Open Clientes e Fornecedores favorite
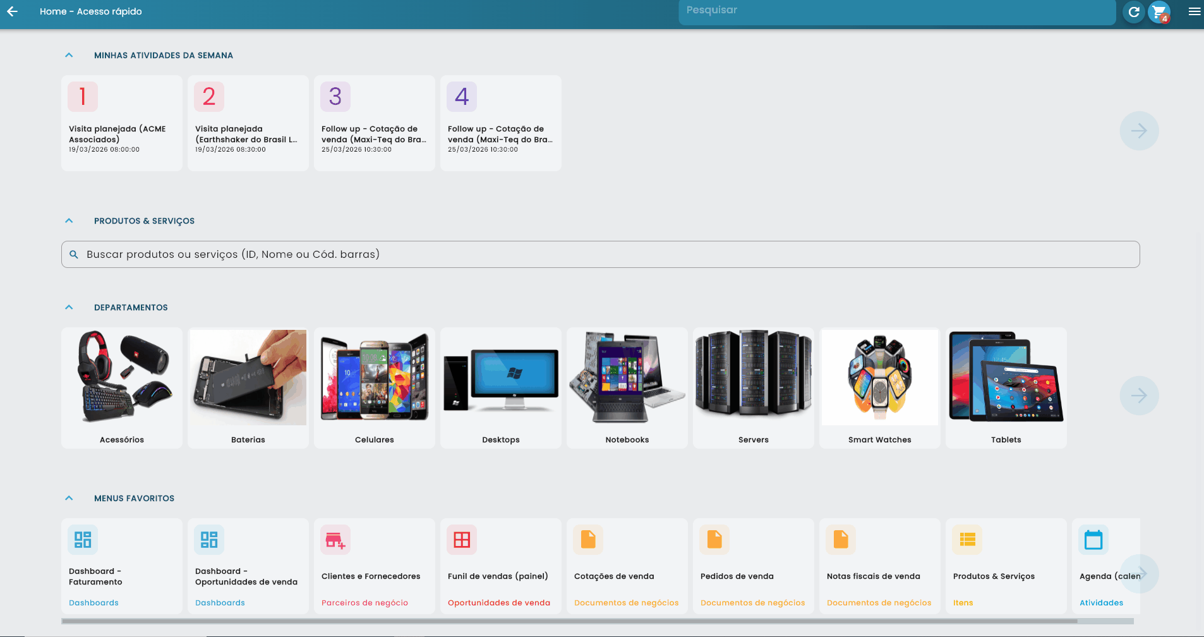This screenshot has height=637, width=1204. point(375,566)
